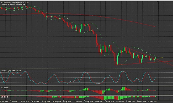Click the small yellow price label beside last candle

pyautogui.click(x=161, y=58)
